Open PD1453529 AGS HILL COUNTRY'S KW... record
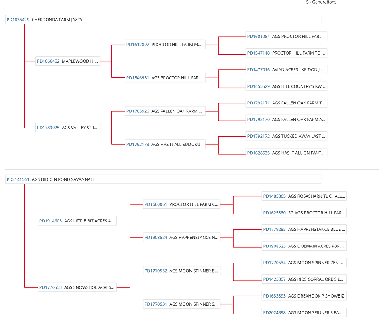 (286, 86)
